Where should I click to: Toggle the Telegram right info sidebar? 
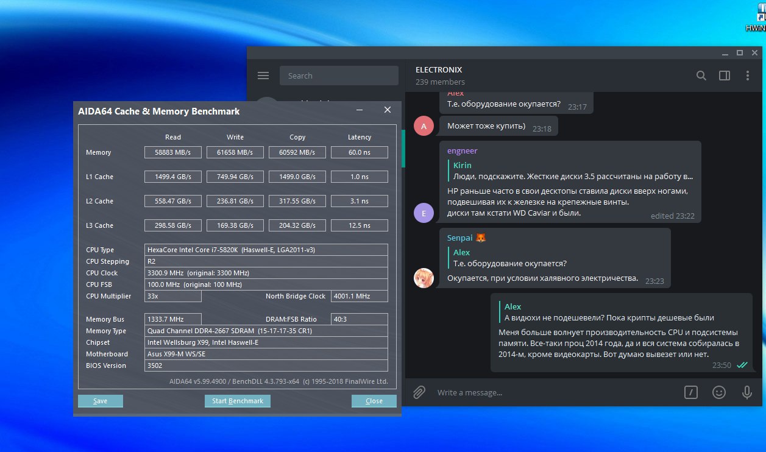pos(725,76)
